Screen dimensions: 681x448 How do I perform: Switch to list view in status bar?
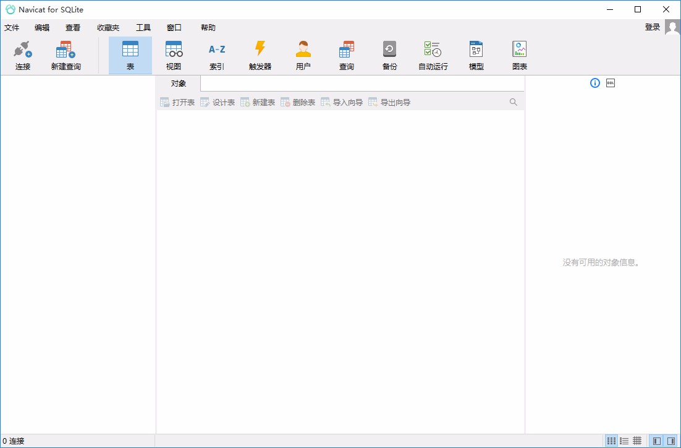[624, 441]
